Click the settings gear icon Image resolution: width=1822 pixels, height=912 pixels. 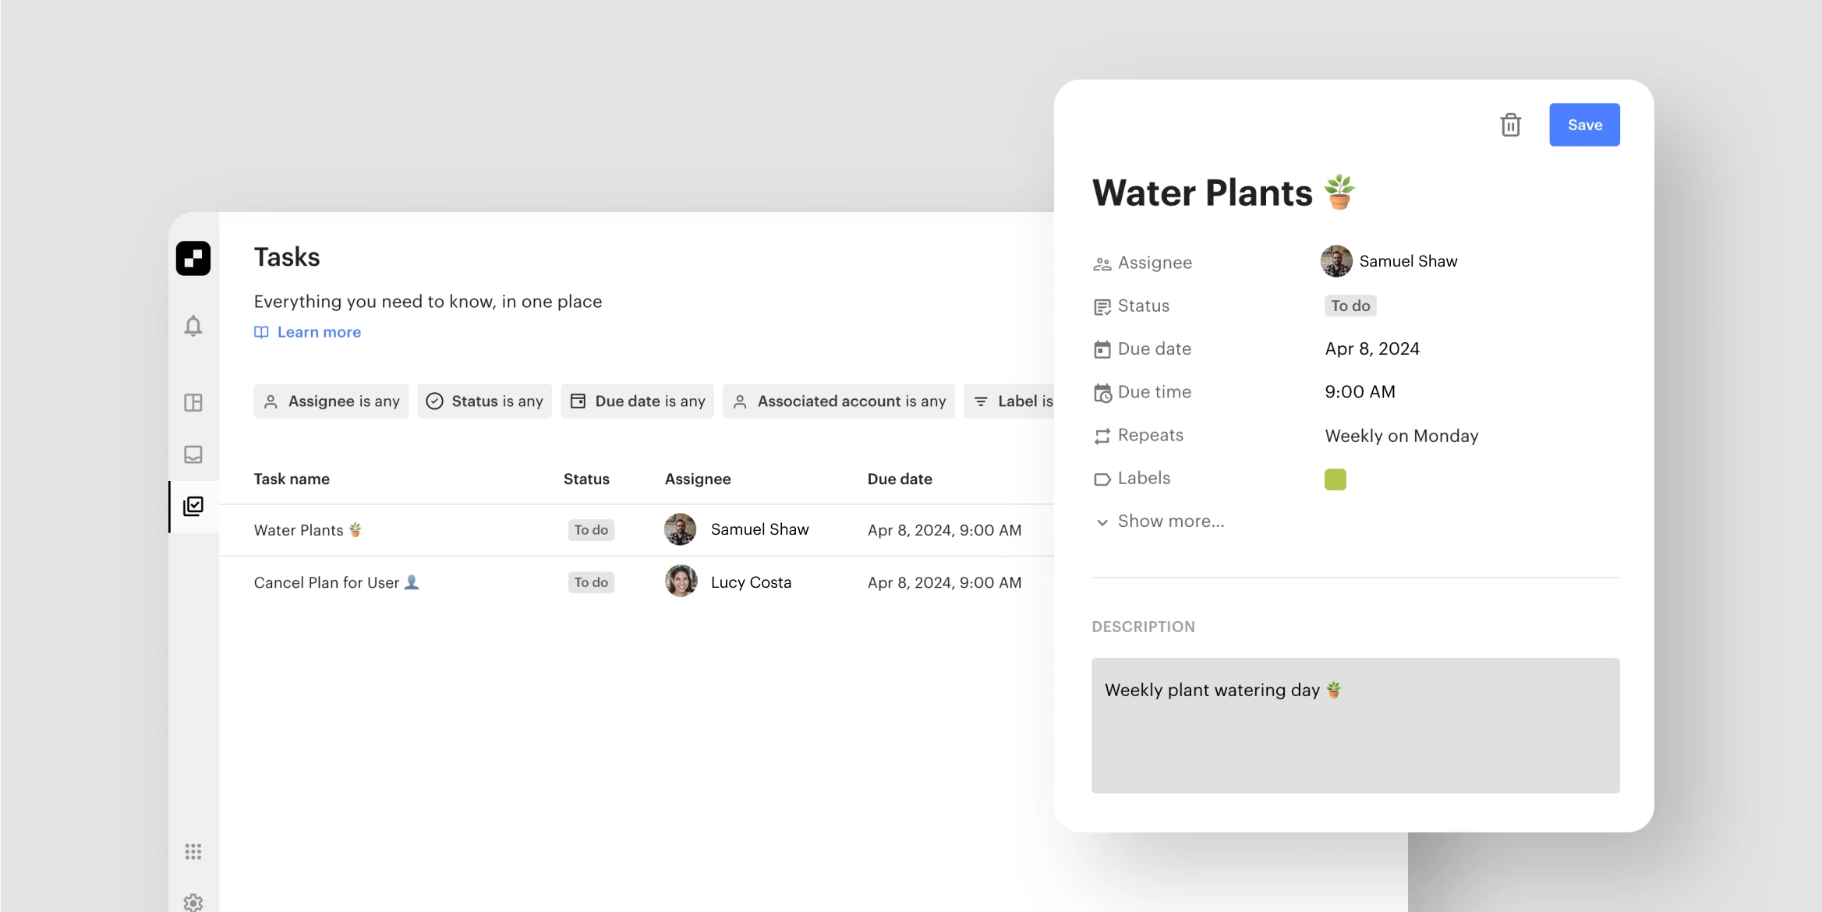pos(194,902)
